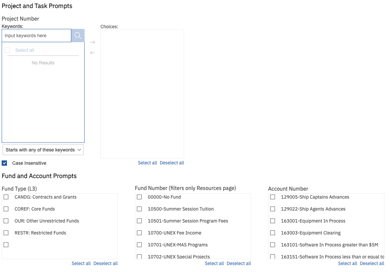Click Deselect all under Project Number Choices
This screenshot has height=272, width=390.
[x=172, y=163]
